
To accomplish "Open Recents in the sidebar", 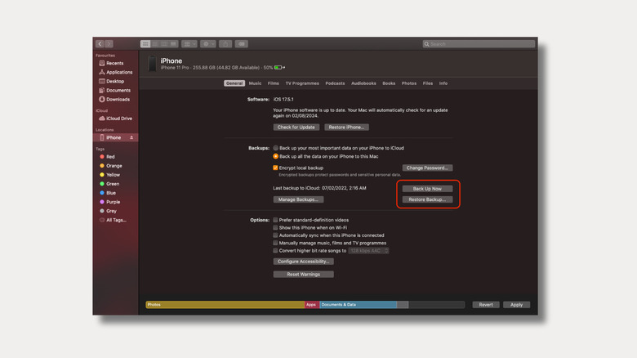I will point(114,63).
